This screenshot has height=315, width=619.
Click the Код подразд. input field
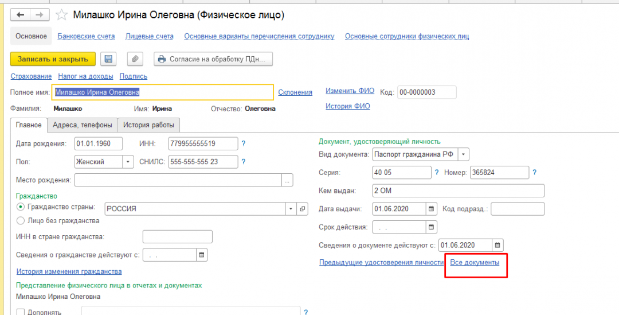(x=518, y=209)
